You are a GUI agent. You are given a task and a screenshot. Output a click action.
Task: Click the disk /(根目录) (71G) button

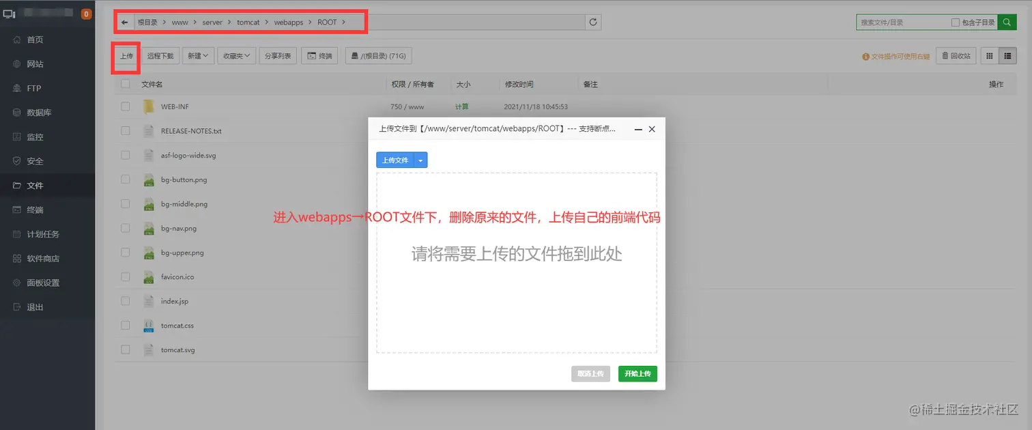click(x=379, y=56)
